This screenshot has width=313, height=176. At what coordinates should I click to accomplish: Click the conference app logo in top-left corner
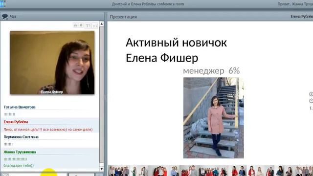(x=2, y=4)
